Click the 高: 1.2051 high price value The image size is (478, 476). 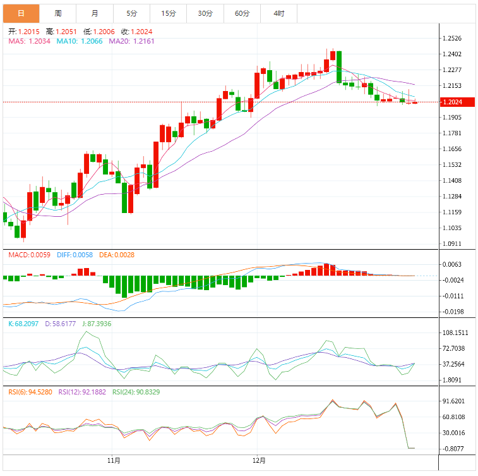[61, 32]
